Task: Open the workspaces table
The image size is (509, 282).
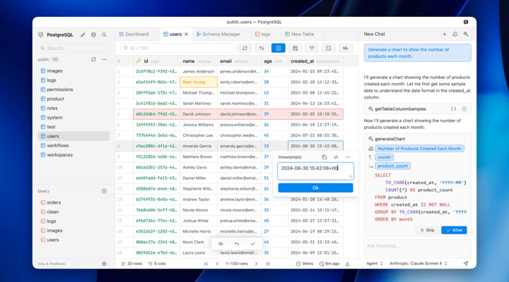Action: [74, 155]
